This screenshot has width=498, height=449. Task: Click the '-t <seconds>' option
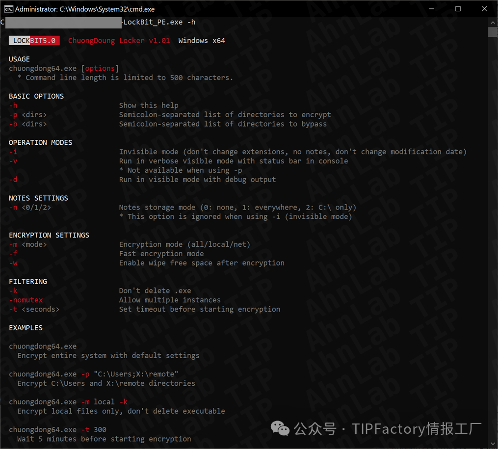[x=34, y=309]
